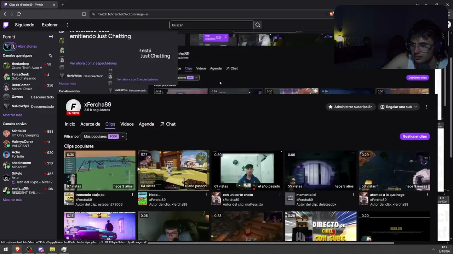Play the 'Nooo...' clip thumbnail

pyautogui.click(x=173, y=170)
